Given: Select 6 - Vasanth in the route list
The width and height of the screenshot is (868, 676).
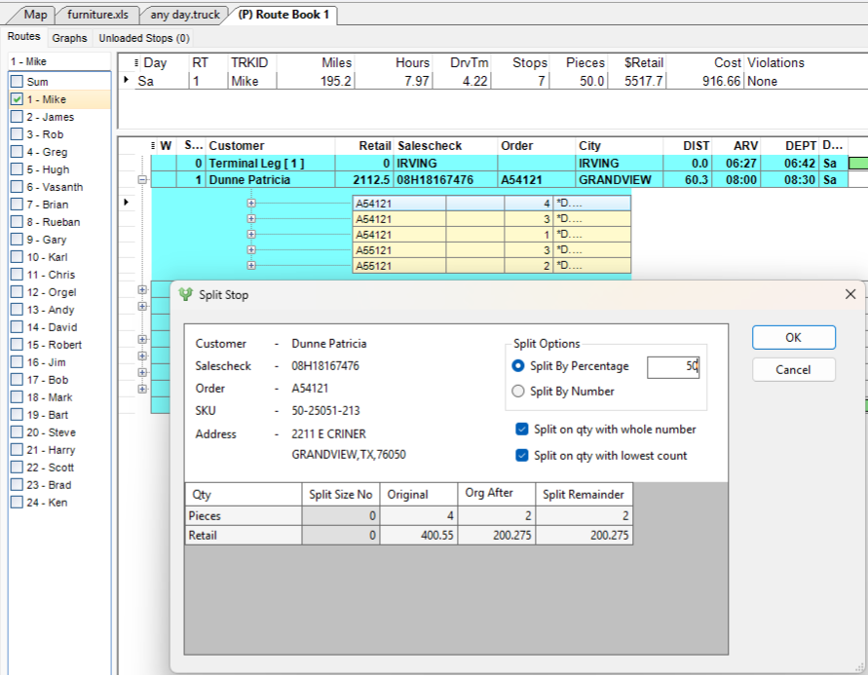Looking at the screenshot, I should tap(55, 187).
